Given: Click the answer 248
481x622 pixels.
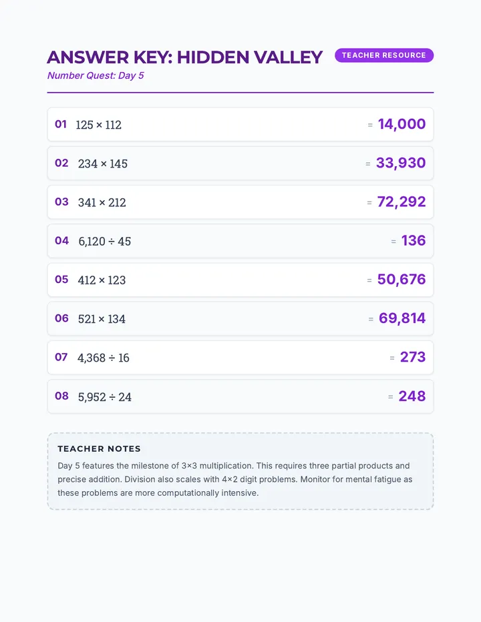Looking at the screenshot, I should click(412, 396).
